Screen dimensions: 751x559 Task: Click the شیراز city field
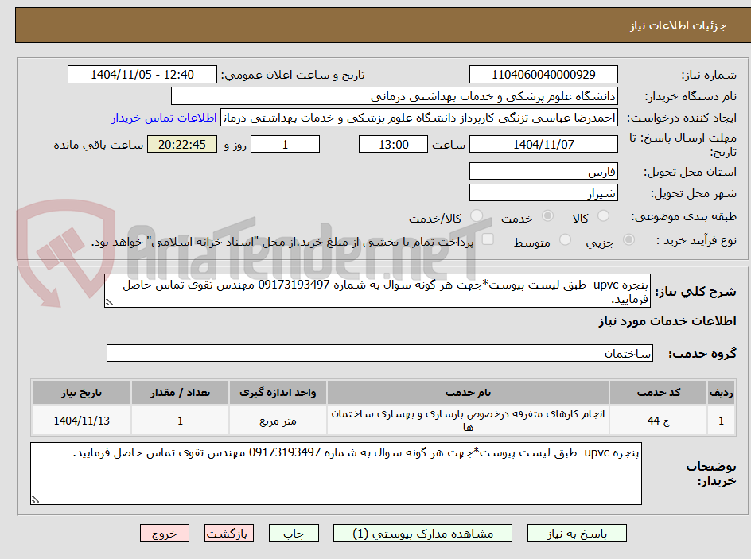point(543,192)
